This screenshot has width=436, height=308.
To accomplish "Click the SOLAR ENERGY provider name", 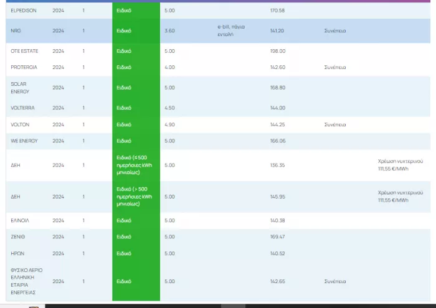I will [20, 88].
